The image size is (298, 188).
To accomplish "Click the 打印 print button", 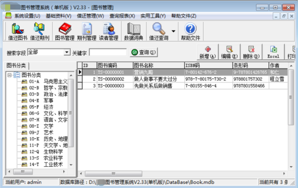I will click(291, 52).
